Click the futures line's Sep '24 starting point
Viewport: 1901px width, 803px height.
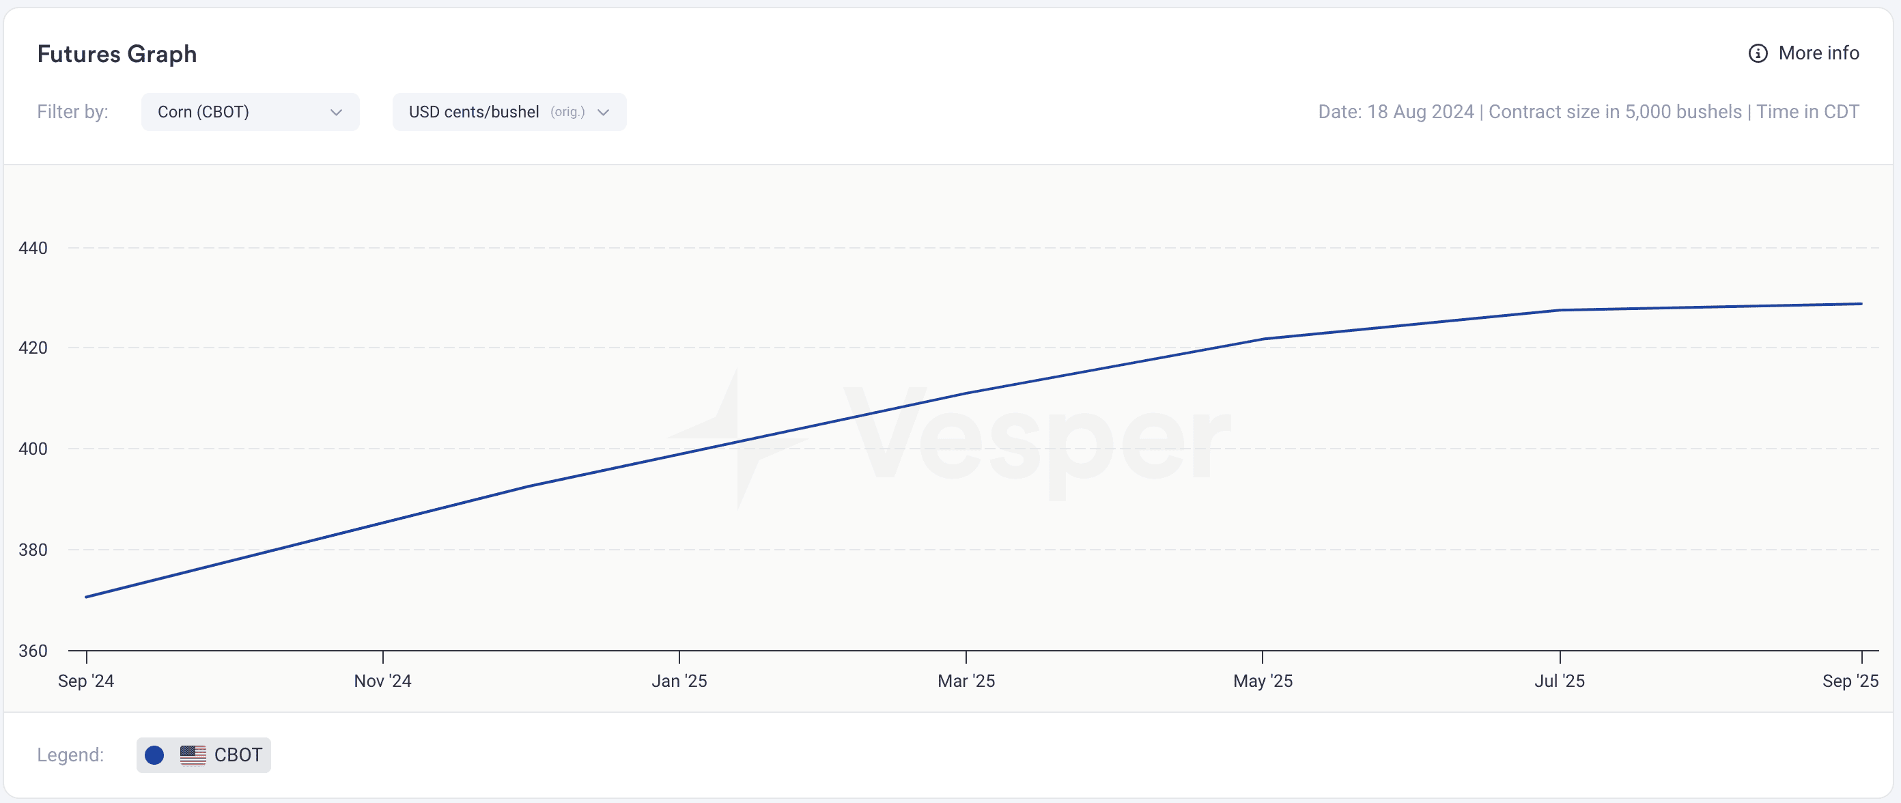tap(86, 597)
